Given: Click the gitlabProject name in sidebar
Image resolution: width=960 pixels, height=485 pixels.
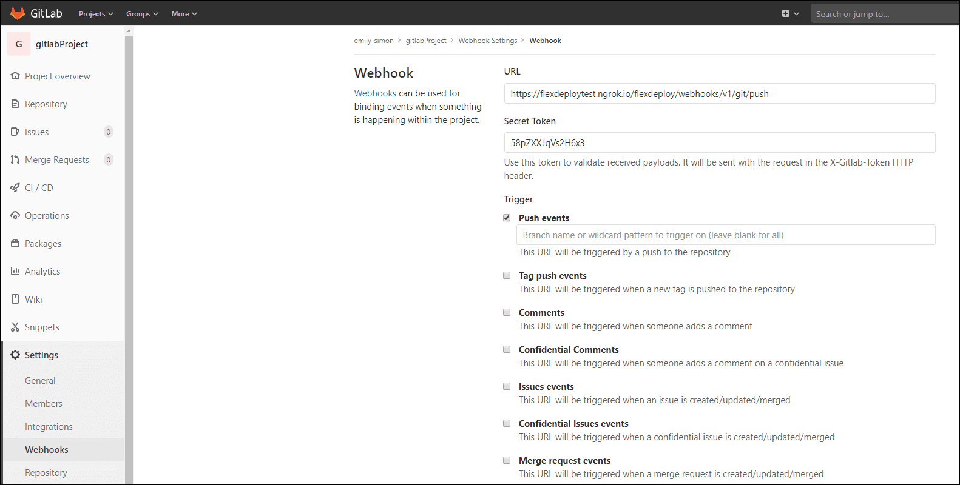Looking at the screenshot, I should click(62, 44).
